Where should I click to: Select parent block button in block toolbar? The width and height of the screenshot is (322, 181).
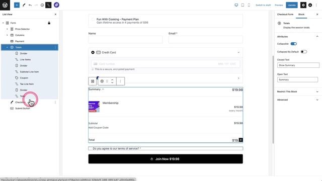[93, 81]
